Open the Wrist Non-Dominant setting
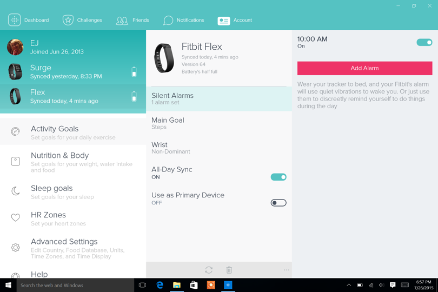 (218, 148)
